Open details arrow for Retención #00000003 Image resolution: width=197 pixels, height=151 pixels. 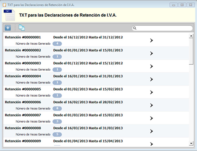[151, 66]
